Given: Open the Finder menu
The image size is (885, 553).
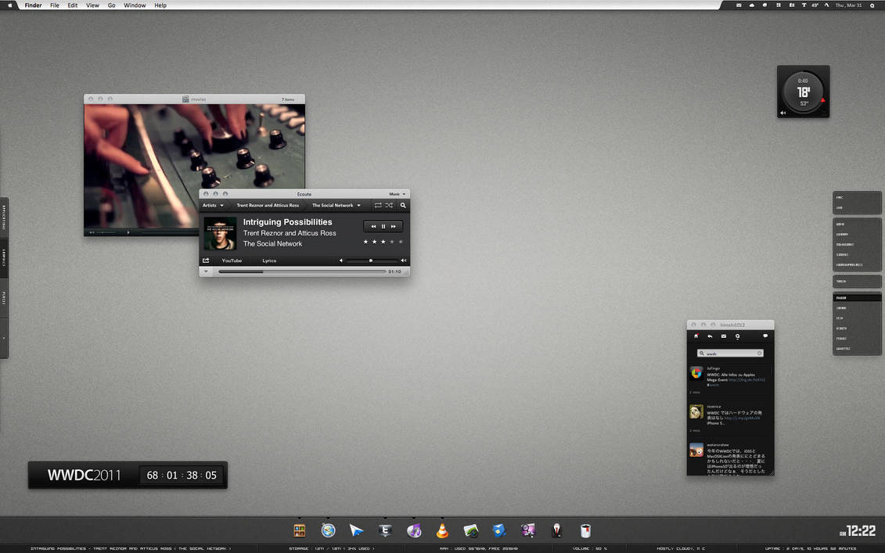Looking at the screenshot, I should pos(34,5).
